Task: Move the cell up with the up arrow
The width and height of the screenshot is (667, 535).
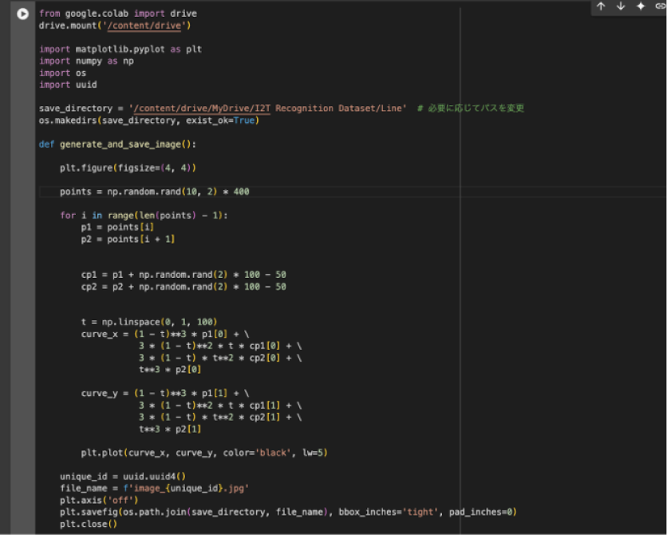Action: point(601,6)
